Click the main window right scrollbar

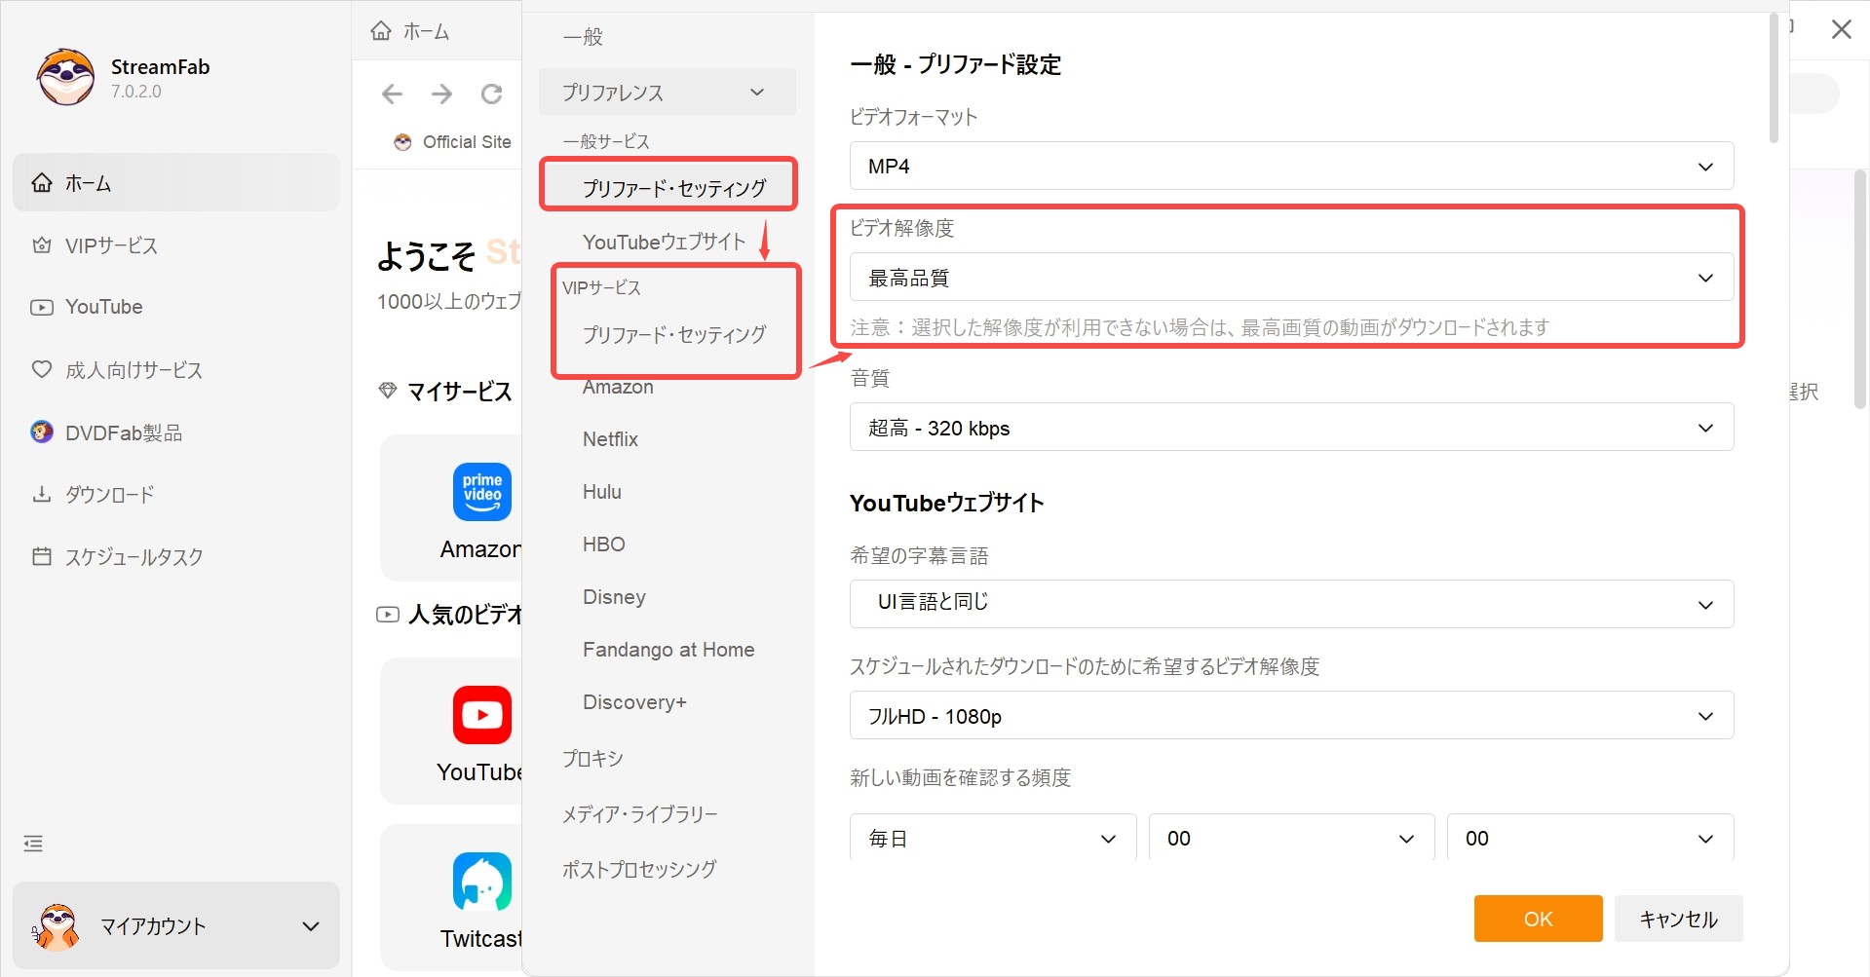1859,289
